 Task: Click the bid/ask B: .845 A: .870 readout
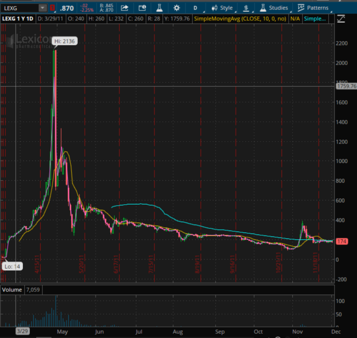[x=107, y=8]
